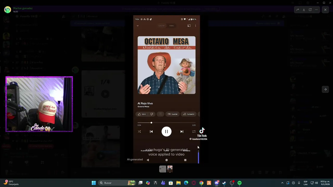Launch Opera browser from the taskbar
The height and width of the screenshot is (187, 333).
[194, 183]
